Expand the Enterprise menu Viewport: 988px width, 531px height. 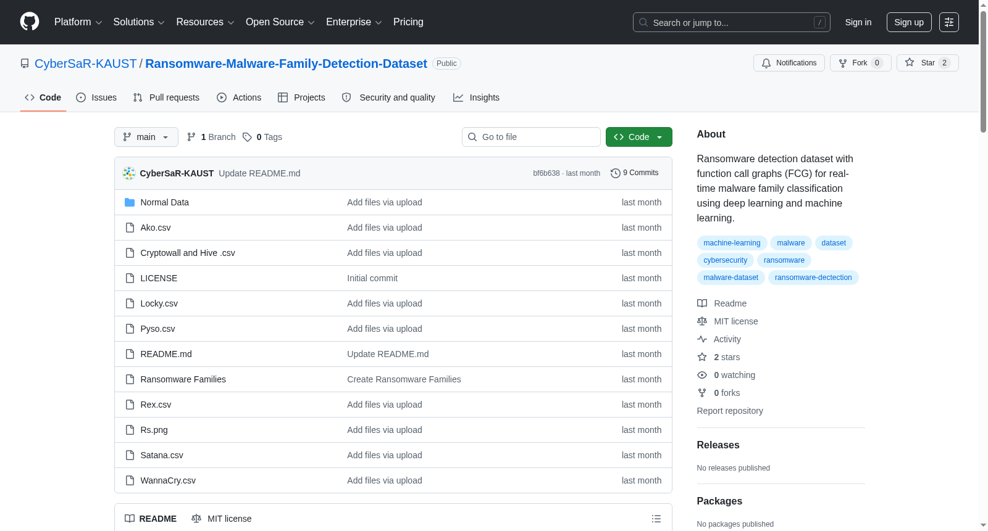click(354, 22)
